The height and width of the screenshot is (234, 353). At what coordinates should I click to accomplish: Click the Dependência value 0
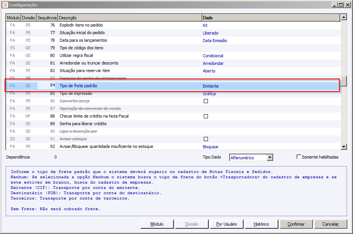tap(55, 157)
